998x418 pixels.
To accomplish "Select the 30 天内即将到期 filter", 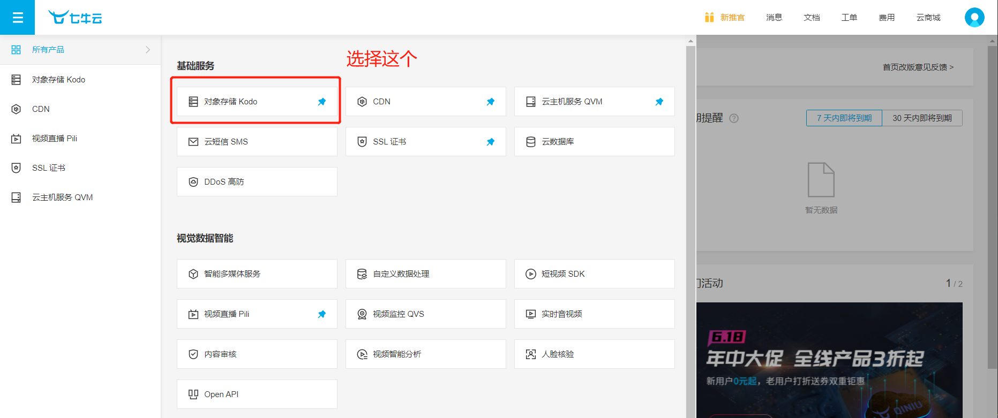I will point(922,118).
